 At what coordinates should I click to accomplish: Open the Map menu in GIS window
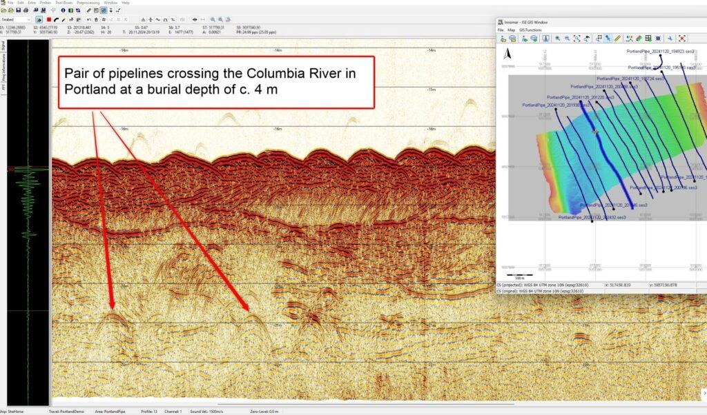point(512,30)
